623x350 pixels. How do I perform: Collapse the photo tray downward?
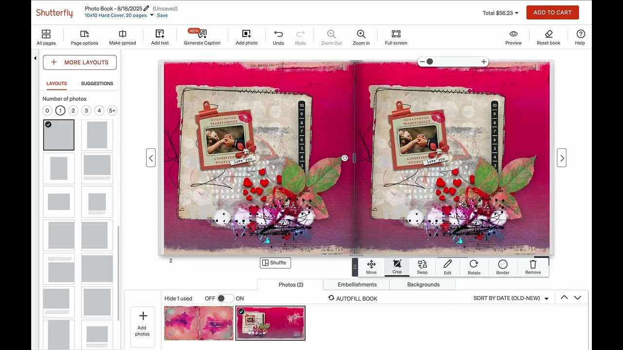[x=577, y=297]
